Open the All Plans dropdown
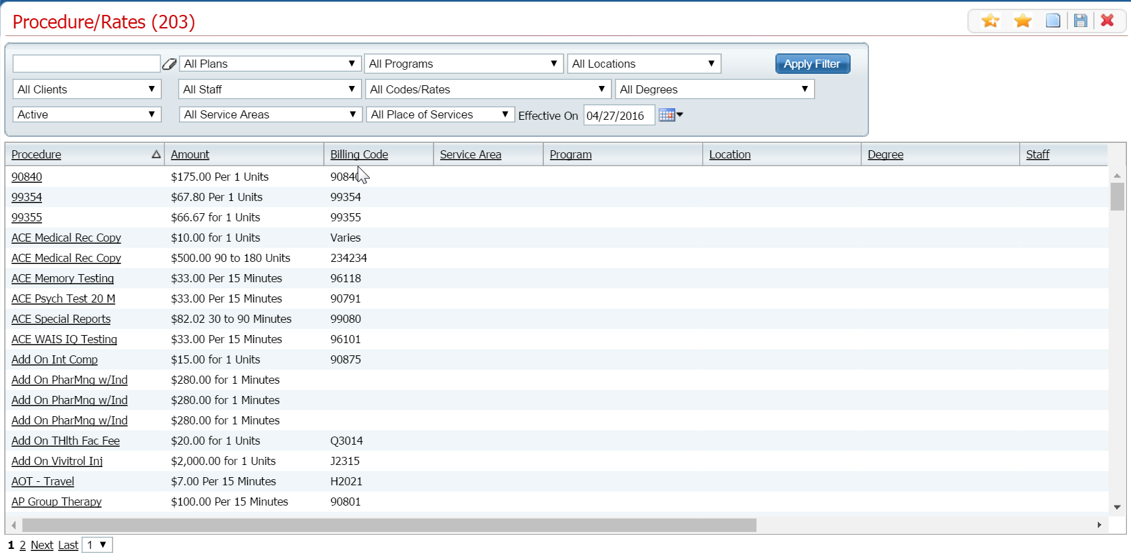1131x555 pixels. pos(270,64)
